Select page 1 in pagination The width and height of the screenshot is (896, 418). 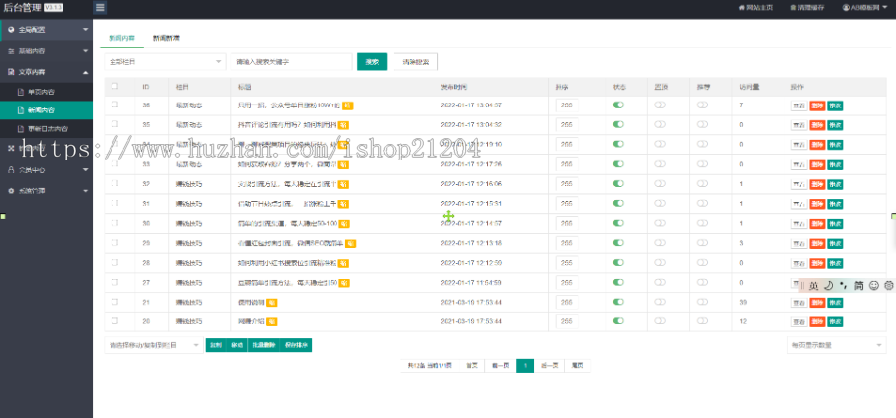click(x=525, y=366)
